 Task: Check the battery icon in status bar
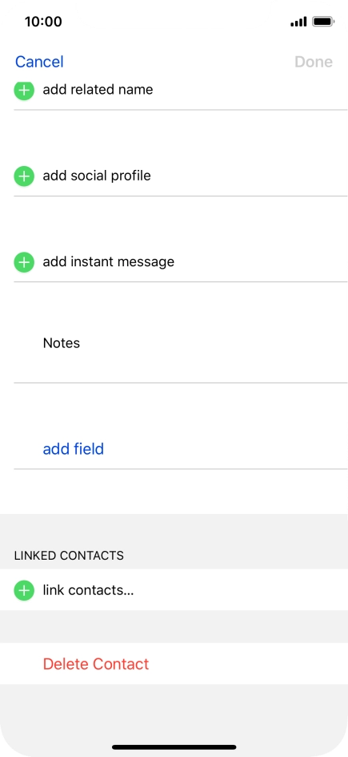click(x=323, y=22)
